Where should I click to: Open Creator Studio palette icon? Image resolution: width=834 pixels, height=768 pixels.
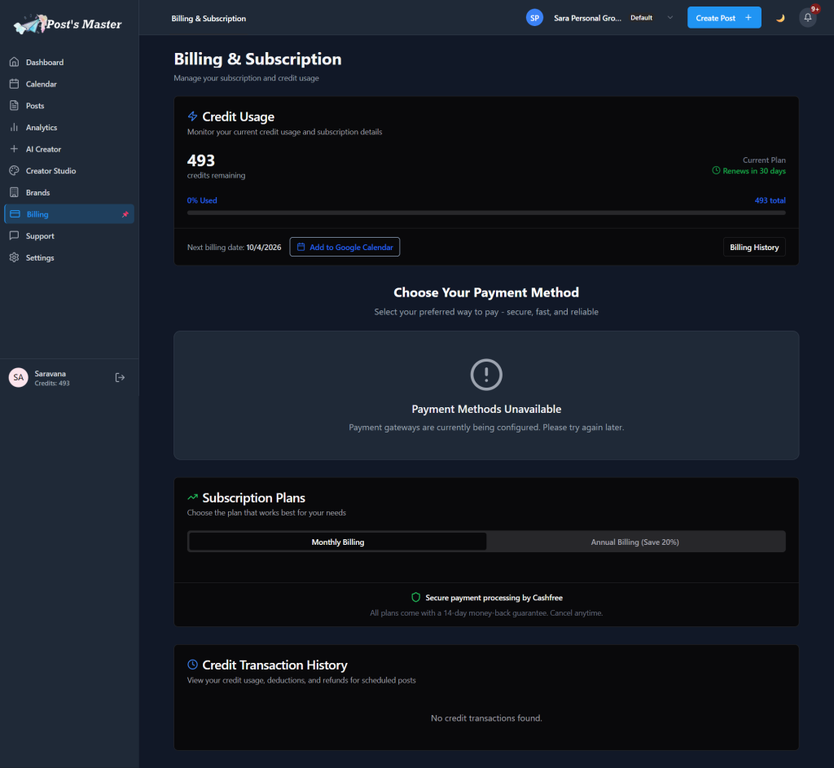(14, 171)
